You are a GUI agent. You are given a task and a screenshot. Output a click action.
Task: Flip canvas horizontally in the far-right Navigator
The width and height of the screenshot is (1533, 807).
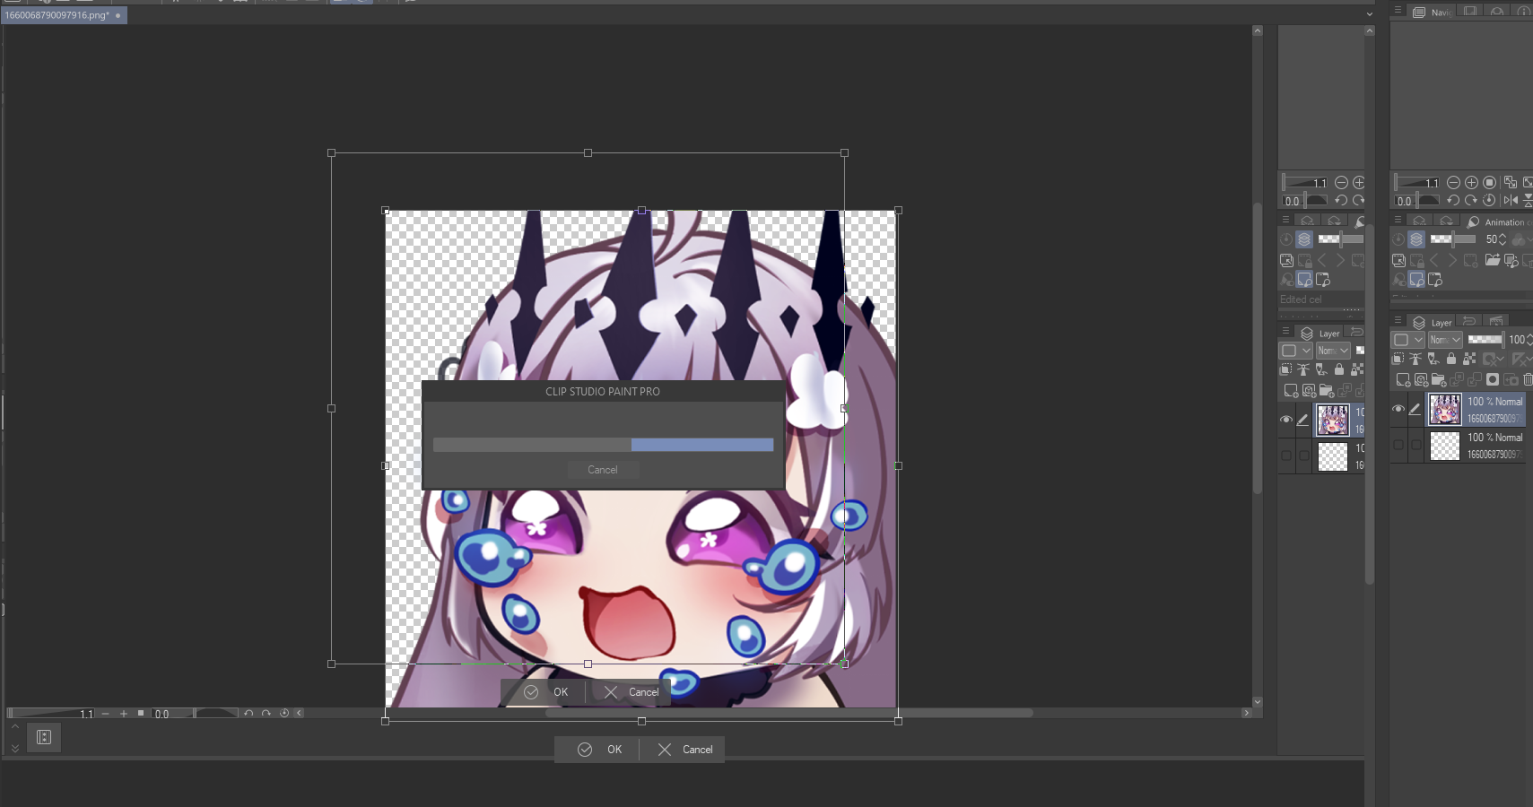click(x=1511, y=201)
